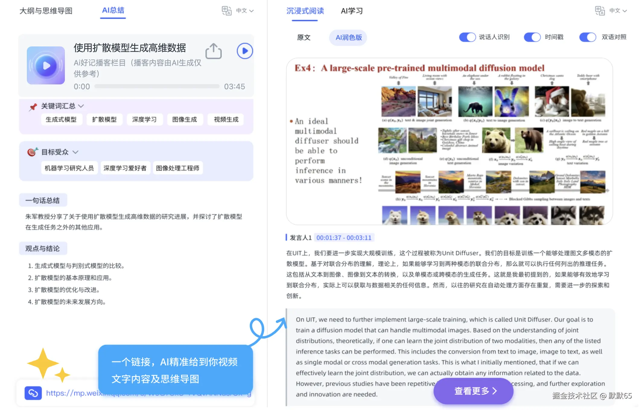
Task: Open the AI学习 tab
Action: click(352, 11)
